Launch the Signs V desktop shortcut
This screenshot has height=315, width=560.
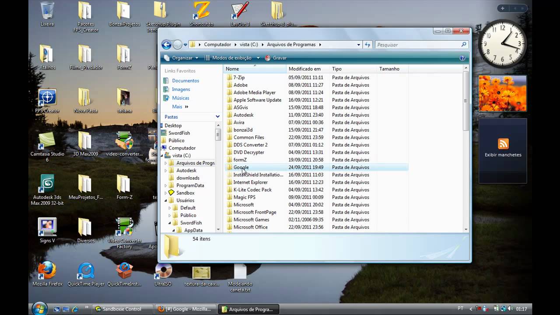(47, 230)
